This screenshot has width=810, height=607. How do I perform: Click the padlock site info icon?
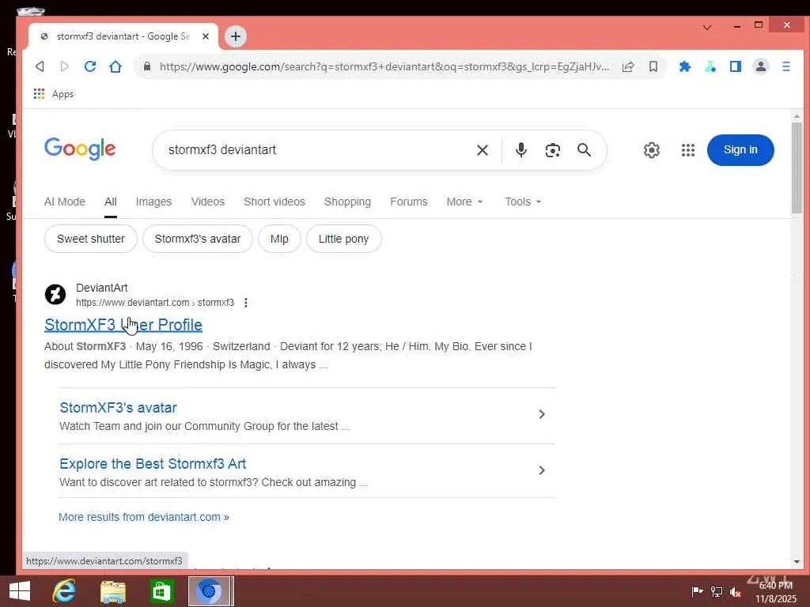[x=147, y=66]
